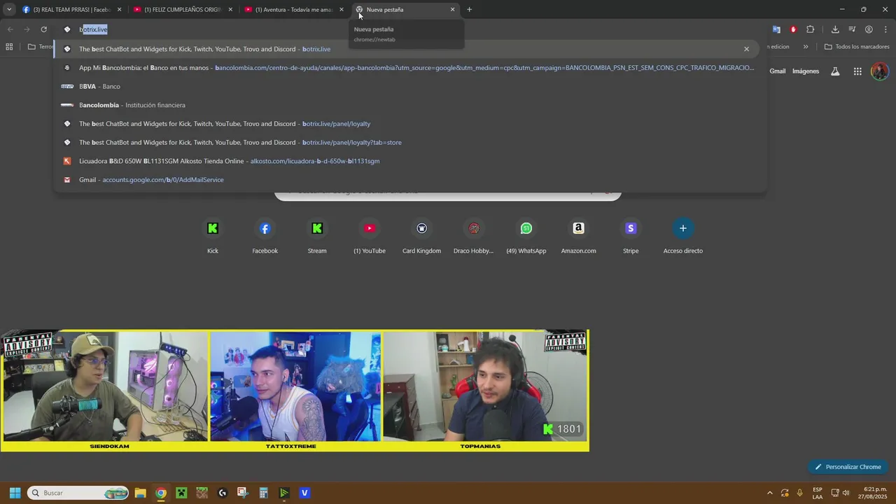This screenshot has width=896, height=504.
Task: Click the address bar text botrix.live
Action: [93, 29]
